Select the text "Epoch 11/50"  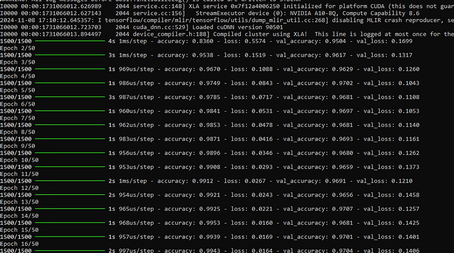point(19,174)
